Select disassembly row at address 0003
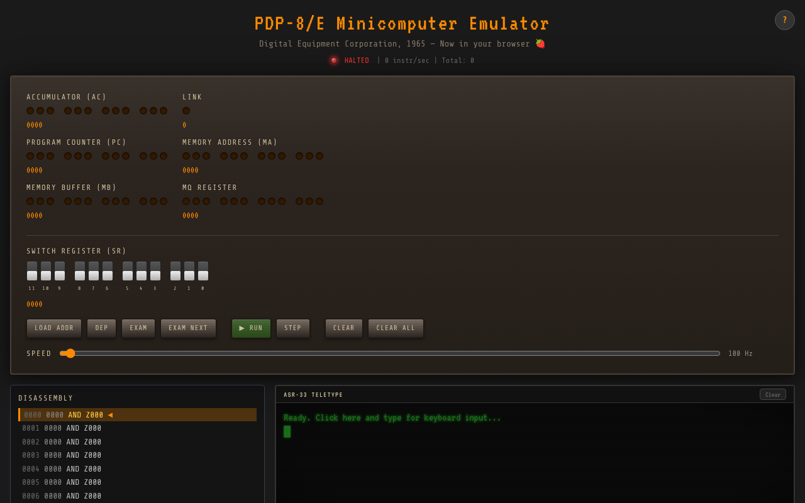 coord(138,455)
